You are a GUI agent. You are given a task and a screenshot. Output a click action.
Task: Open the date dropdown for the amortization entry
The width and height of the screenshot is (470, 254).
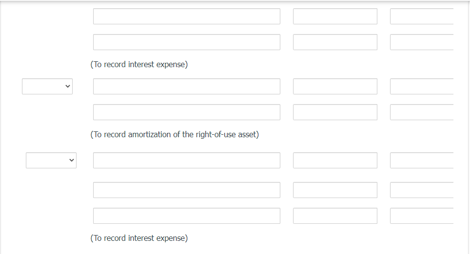[47, 87]
